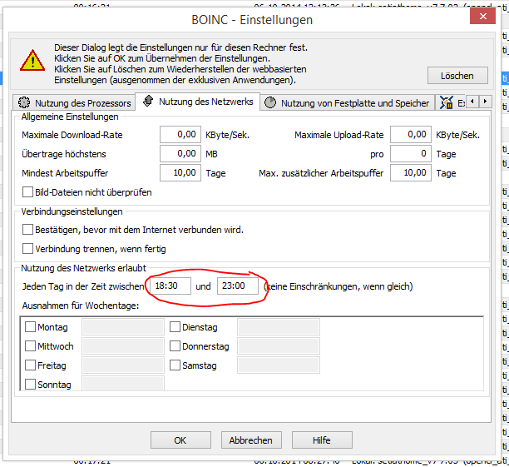Confirm settings with the OK button
Screen dimensions: 509x467
[180, 440]
